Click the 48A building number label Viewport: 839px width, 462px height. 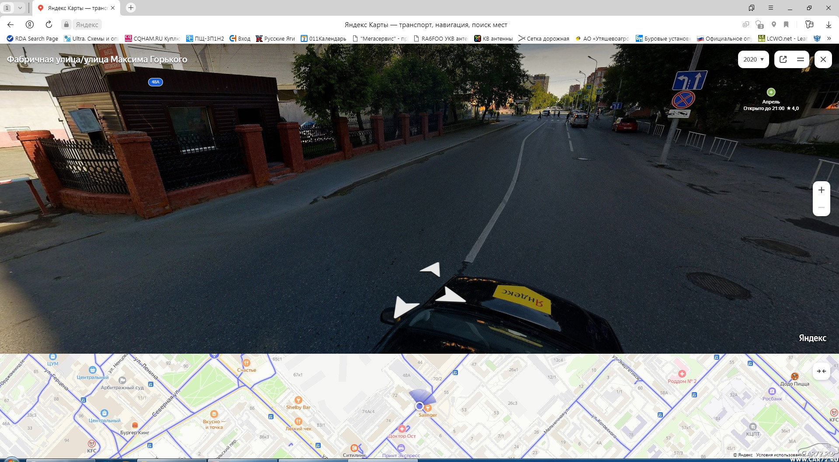point(156,82)
